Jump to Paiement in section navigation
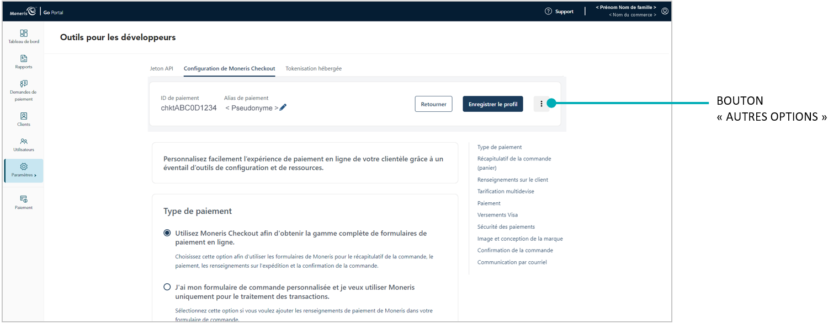 coord(489,203)
